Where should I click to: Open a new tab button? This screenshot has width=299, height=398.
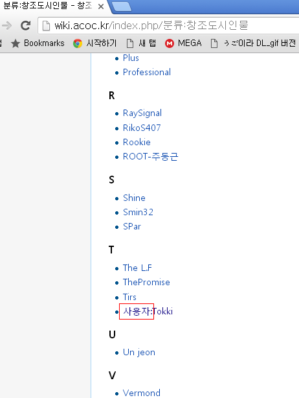pos(122,6)
